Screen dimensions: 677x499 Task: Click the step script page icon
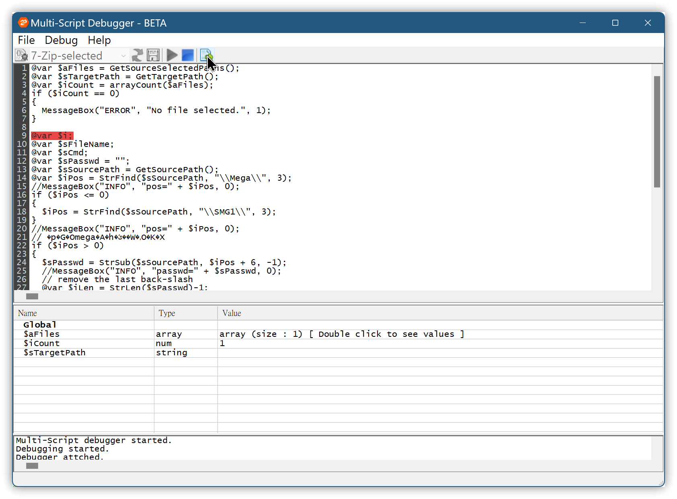206,55
